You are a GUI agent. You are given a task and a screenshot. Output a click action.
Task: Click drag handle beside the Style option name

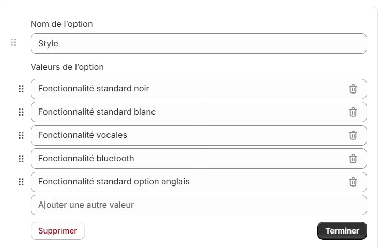[x=13, y=43]
